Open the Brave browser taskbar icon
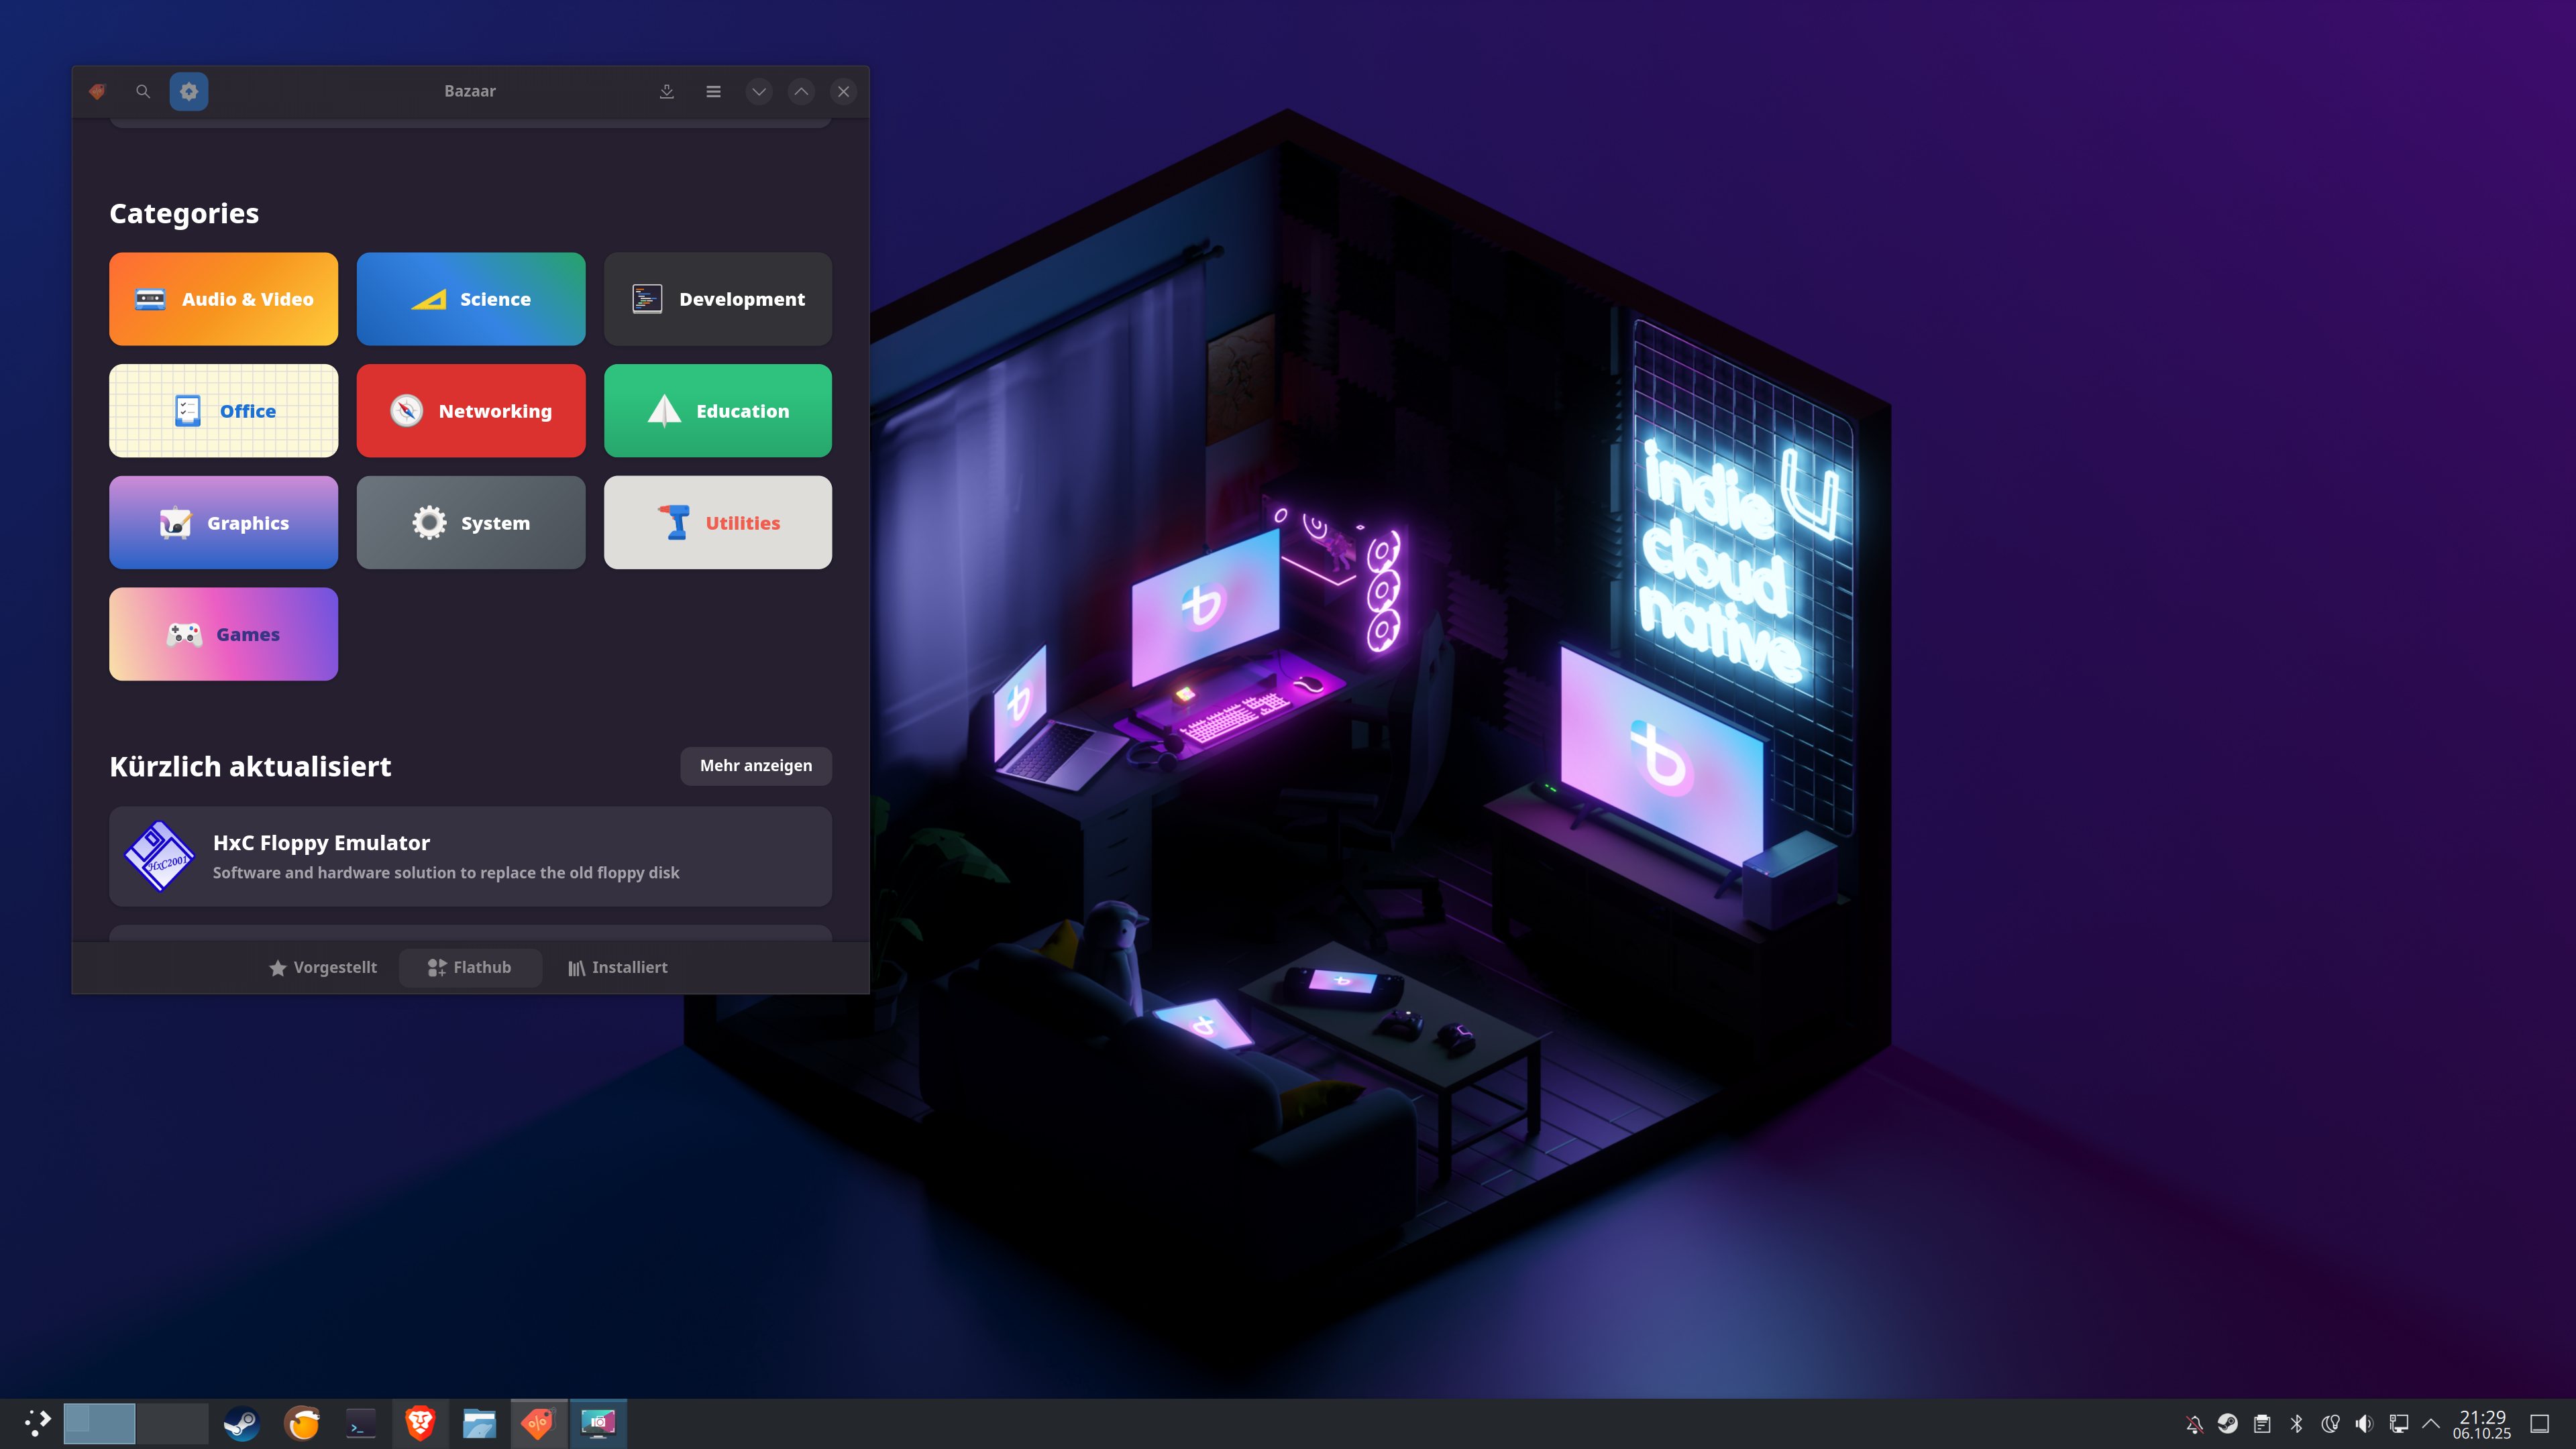2576x1449 pixels. [420, 1423]
